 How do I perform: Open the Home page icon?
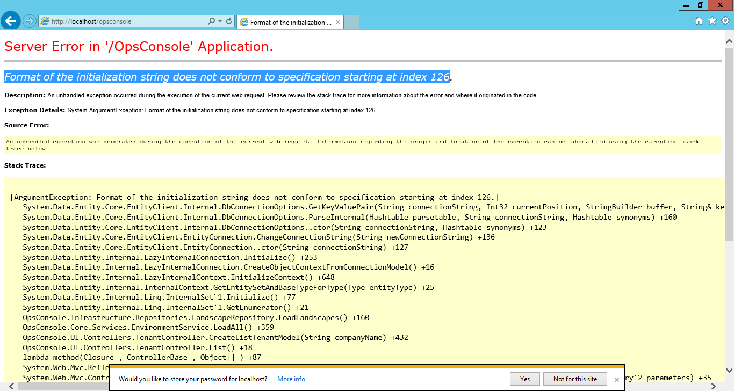pos(699,21)
